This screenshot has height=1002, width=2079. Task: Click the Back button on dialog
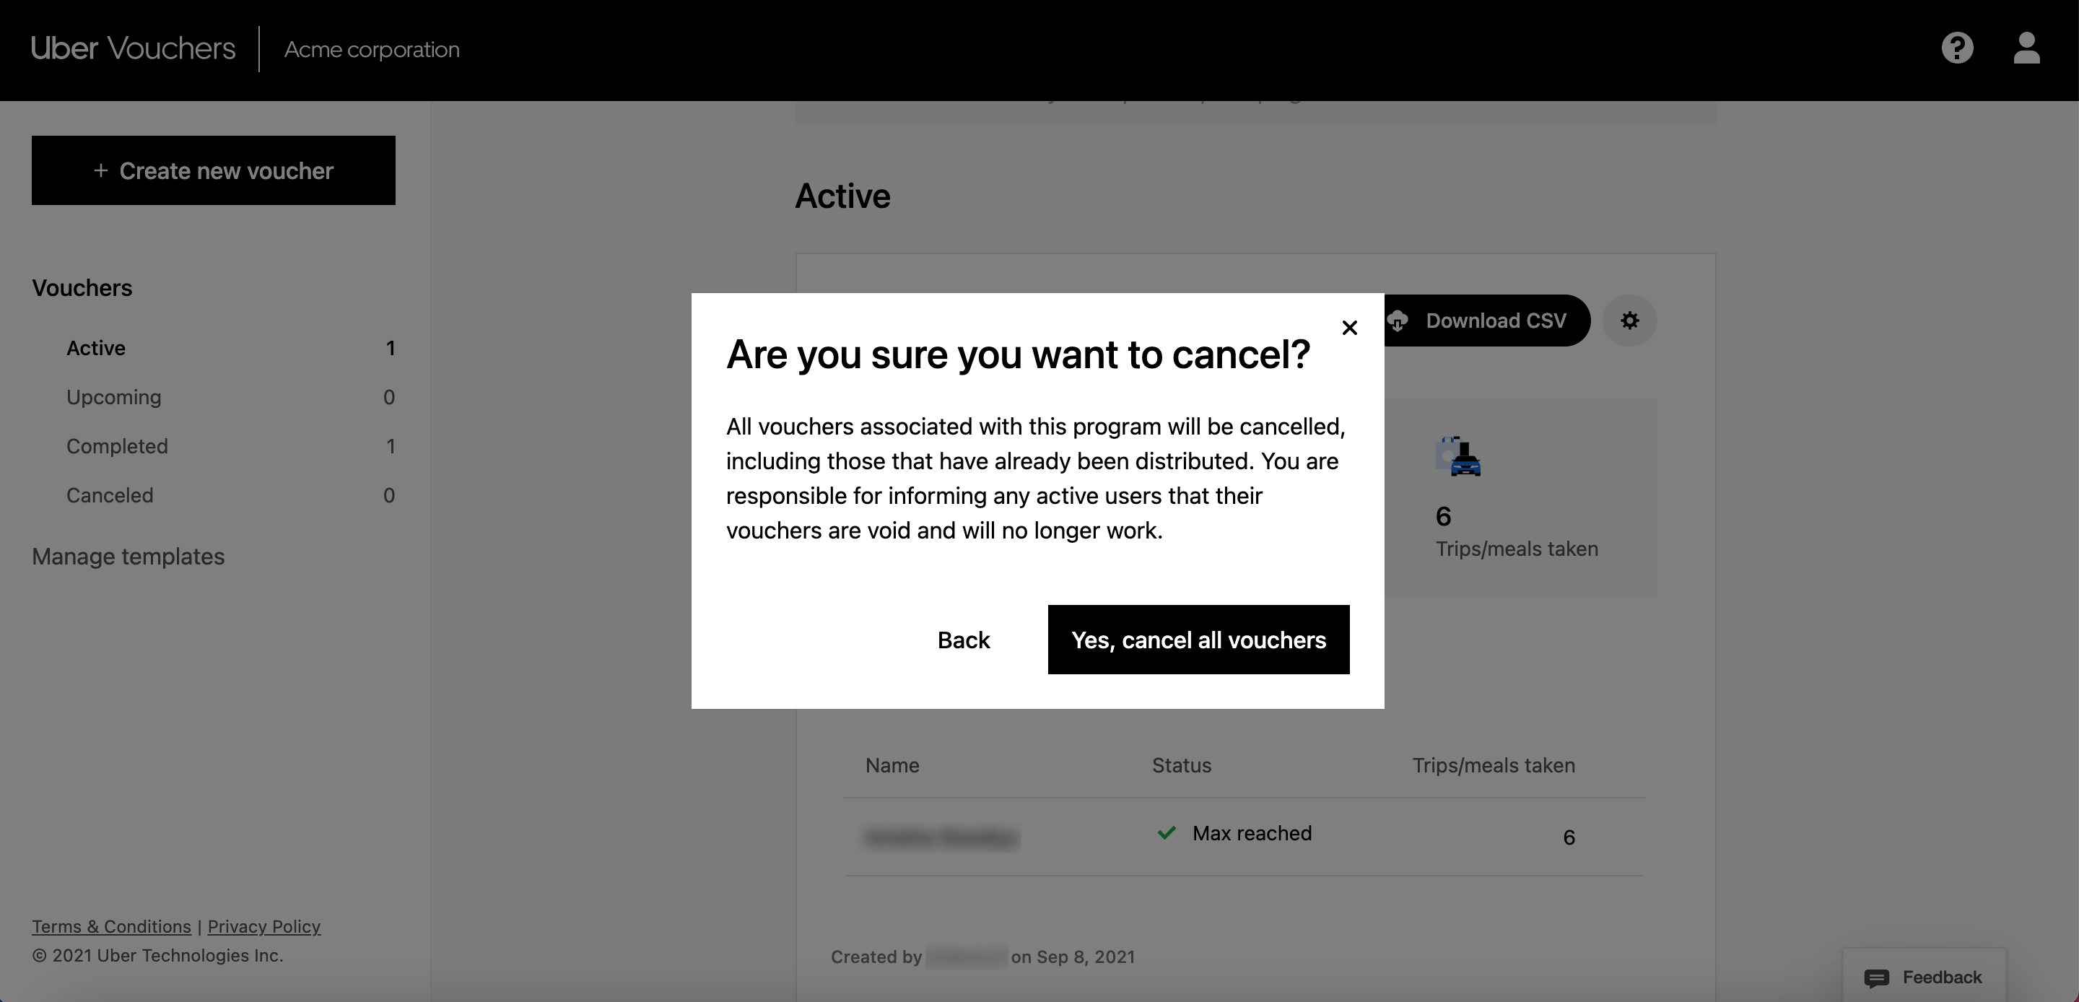[x=962, y=639]
